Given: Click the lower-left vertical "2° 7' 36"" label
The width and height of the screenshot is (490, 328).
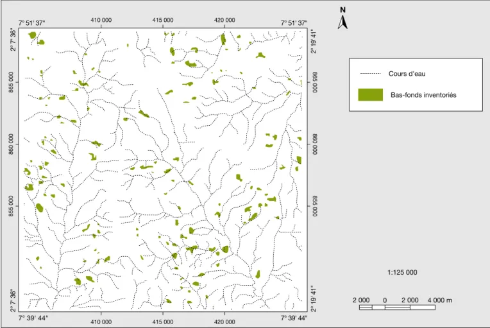Looking at the screenshot, I should [12, 300].
